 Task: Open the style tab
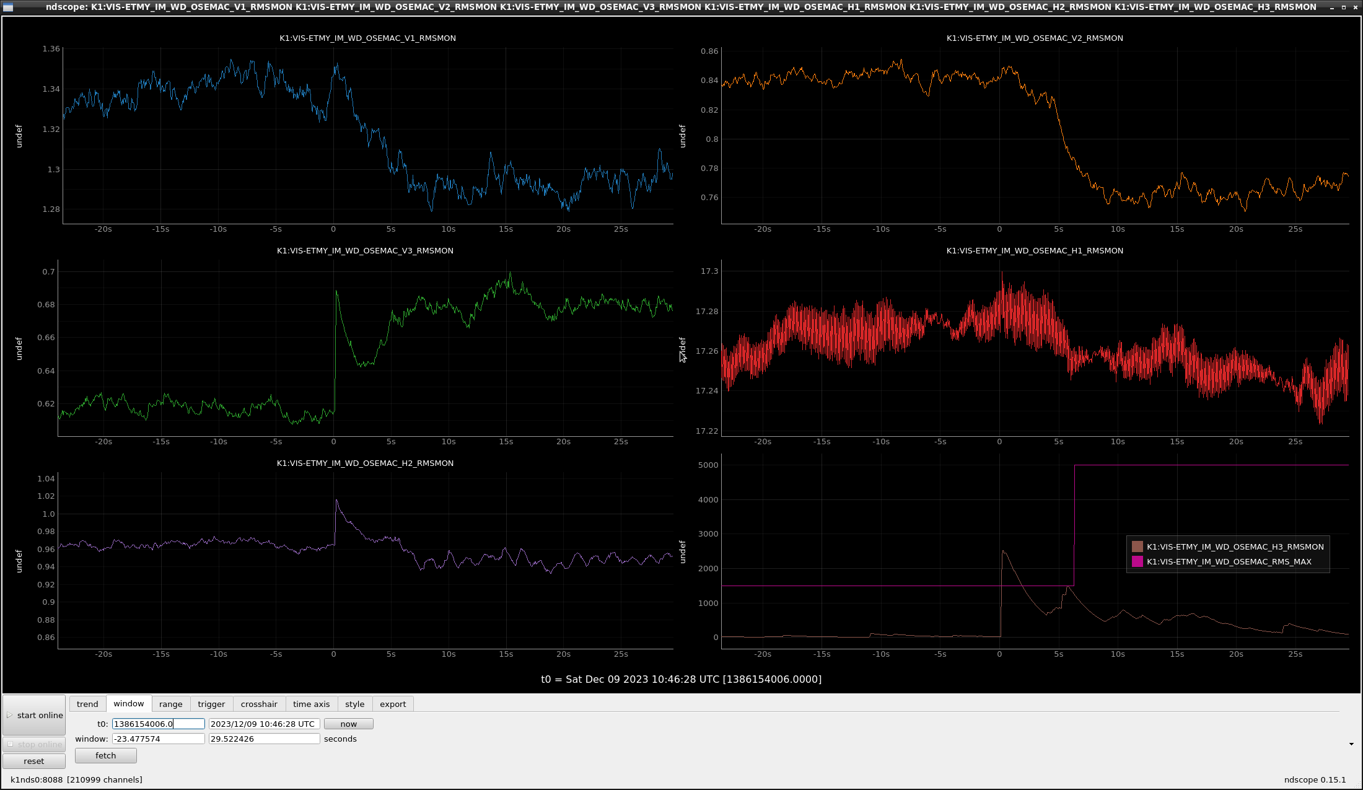tap(355, 704)
